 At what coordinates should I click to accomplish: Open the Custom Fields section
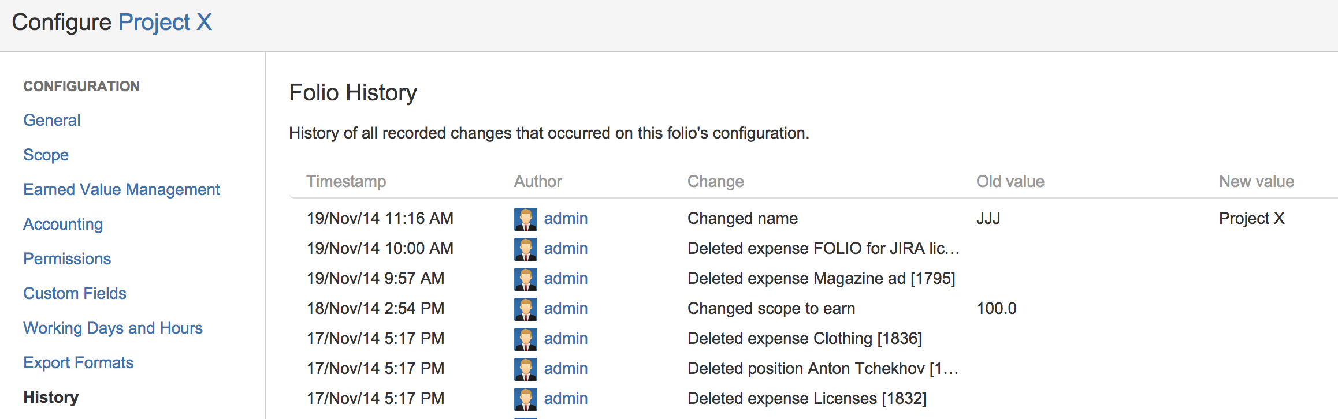click(x=75, y=293)
